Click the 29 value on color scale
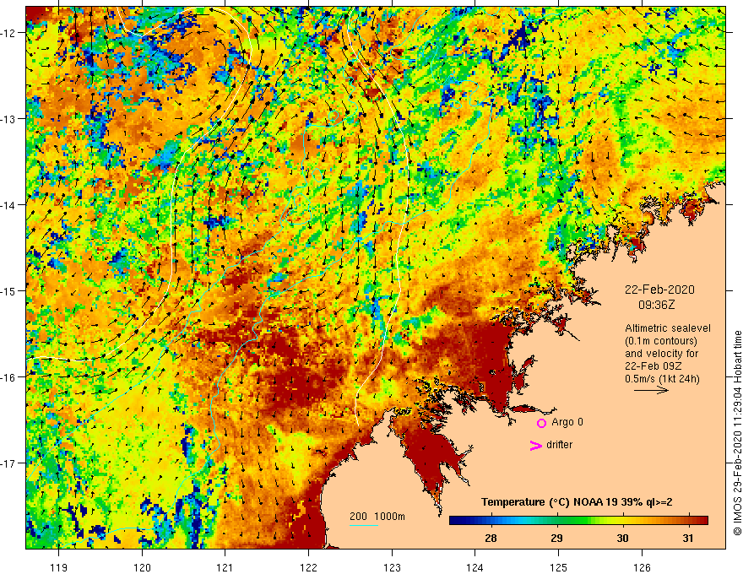 556,538
